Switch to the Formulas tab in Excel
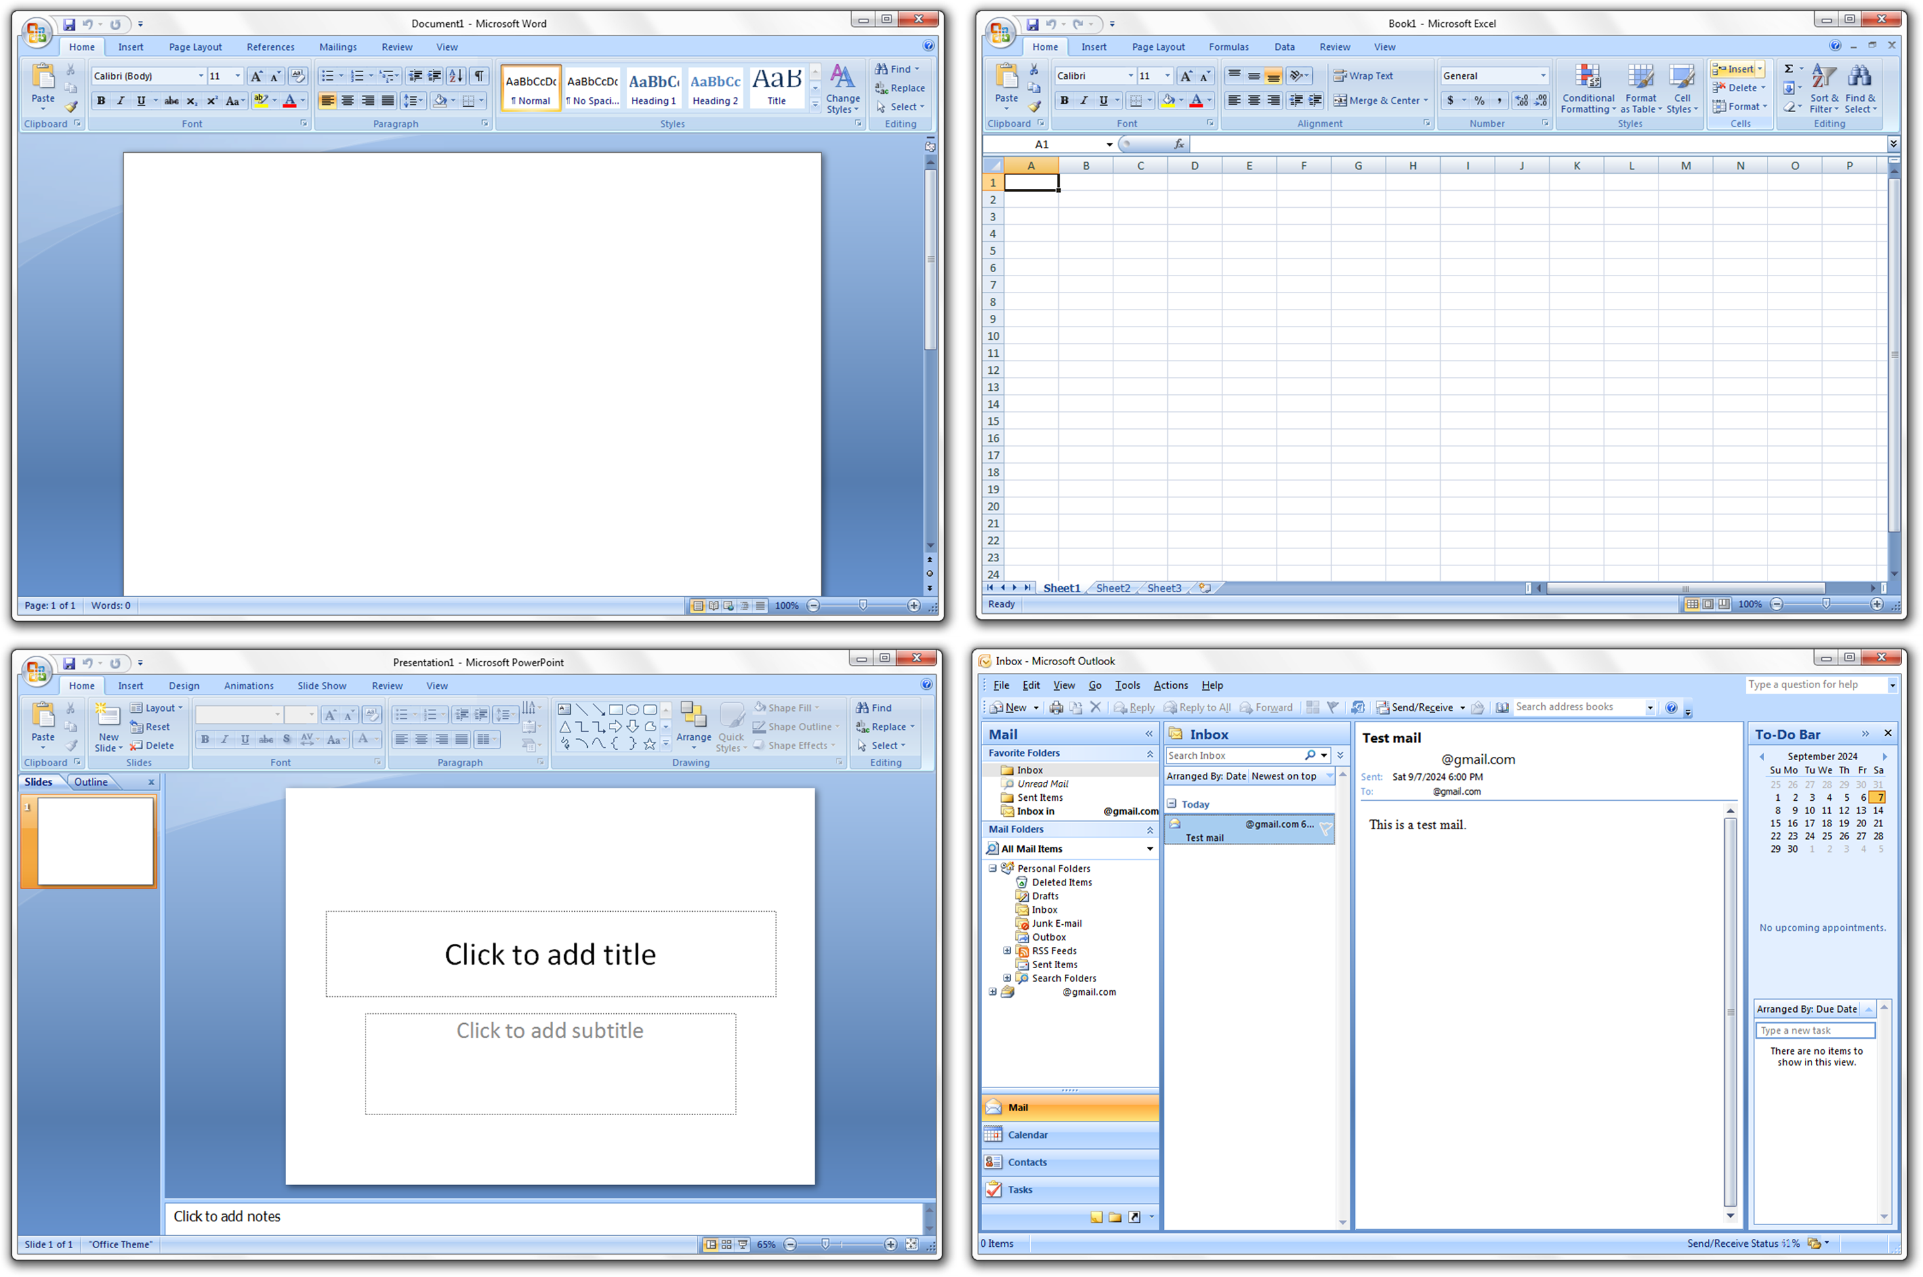 coord(1229,47)
